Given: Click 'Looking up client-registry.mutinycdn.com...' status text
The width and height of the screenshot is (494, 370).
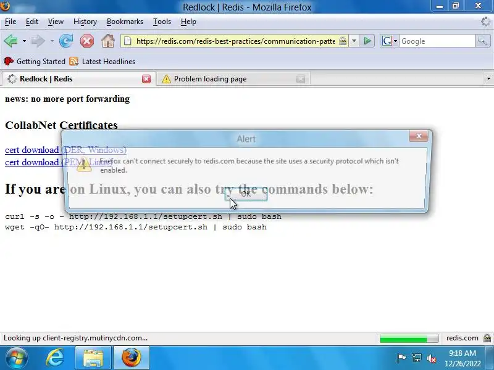Looking at the screenshot, I should click(x=75, y=338).
